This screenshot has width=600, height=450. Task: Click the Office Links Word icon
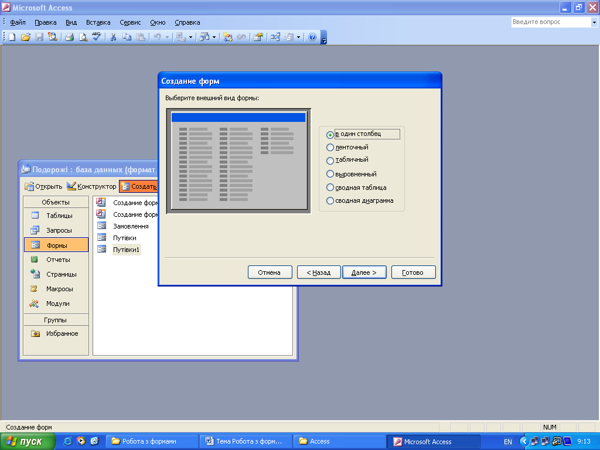[180, 37]
